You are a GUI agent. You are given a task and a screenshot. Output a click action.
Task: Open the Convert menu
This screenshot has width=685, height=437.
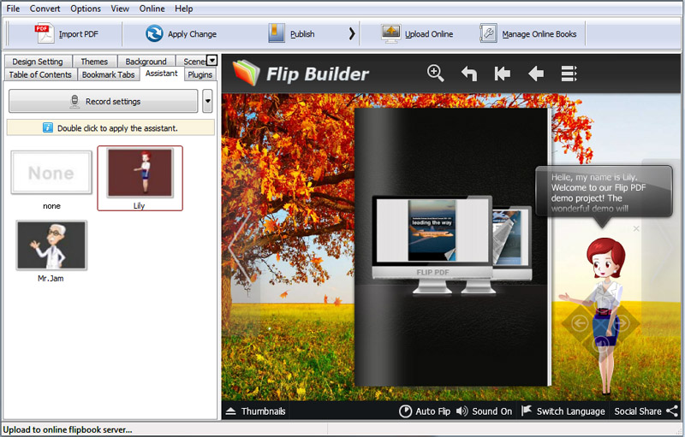pyautogui.click(x=45, y=9)
